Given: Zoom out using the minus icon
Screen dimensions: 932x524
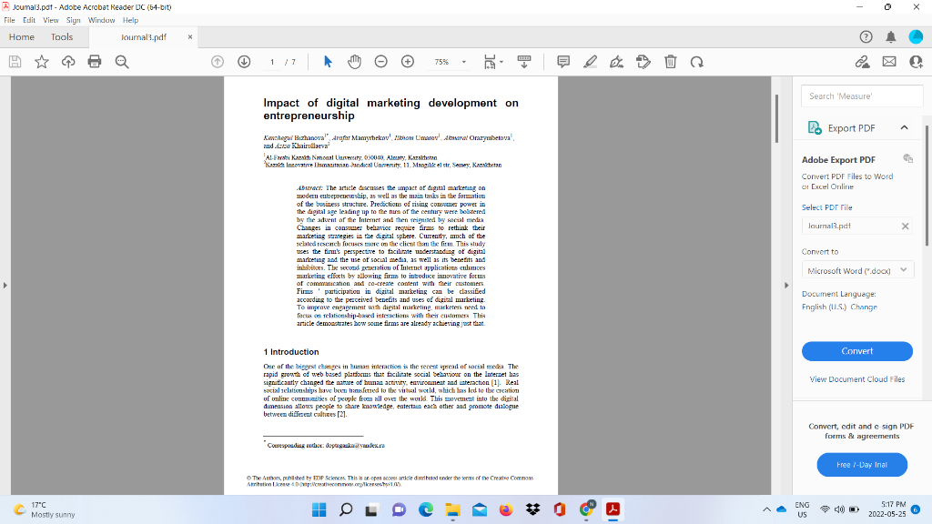Looking at the screenshot, I should [380, 61].
